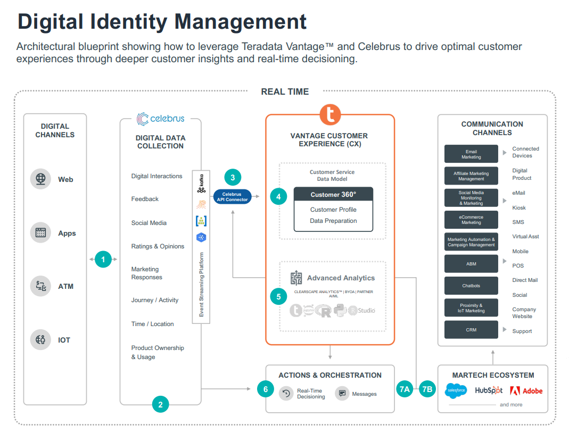Screen dimensions: 569x433
Task: Click the blue hexagon icon in streaming bar
Action: click(201, 237)
